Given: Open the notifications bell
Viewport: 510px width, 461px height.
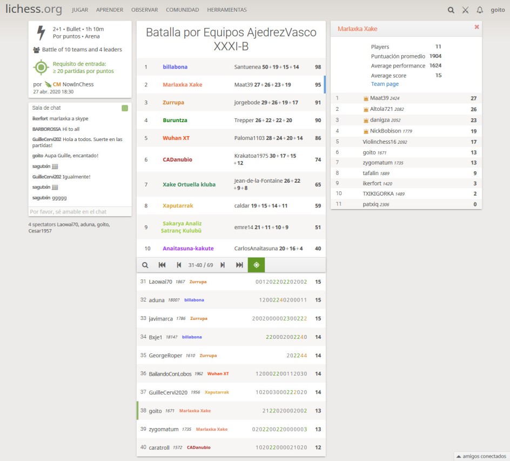Looking at the screenshot, I should (x=480, y=10).
